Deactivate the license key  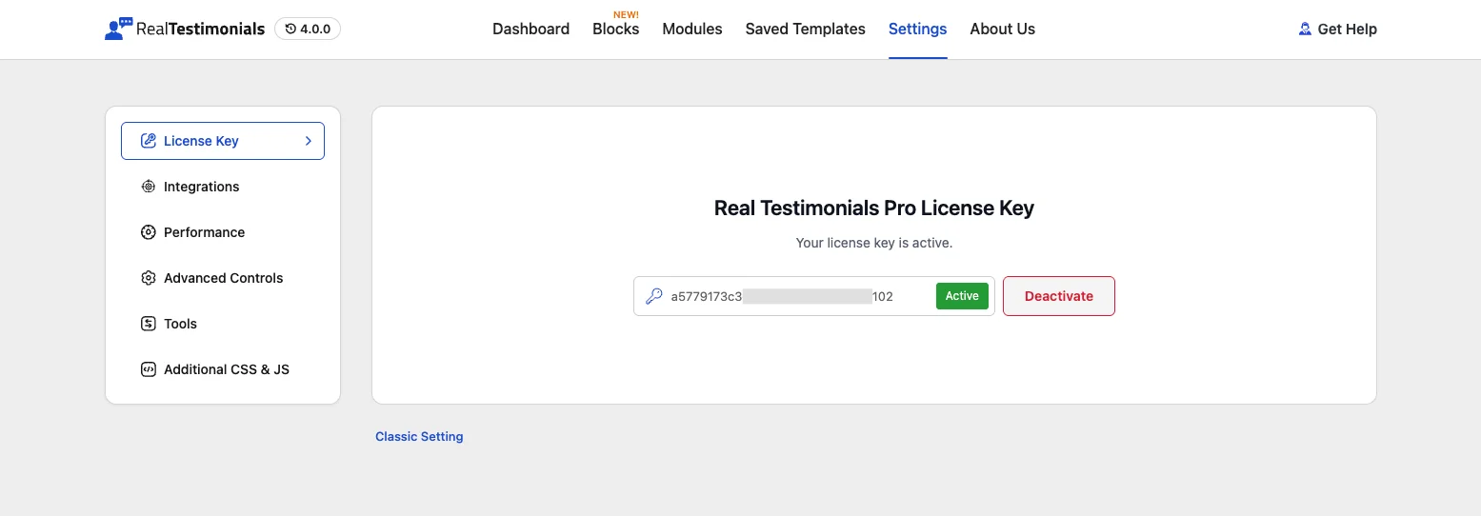click(x=1059, y=296)
